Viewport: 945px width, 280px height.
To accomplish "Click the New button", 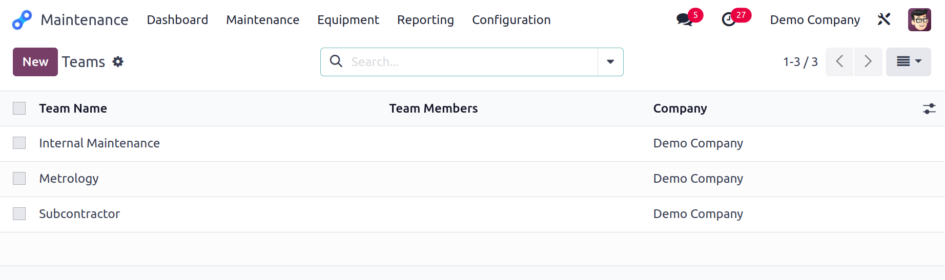I will click(x=35, y=62).
